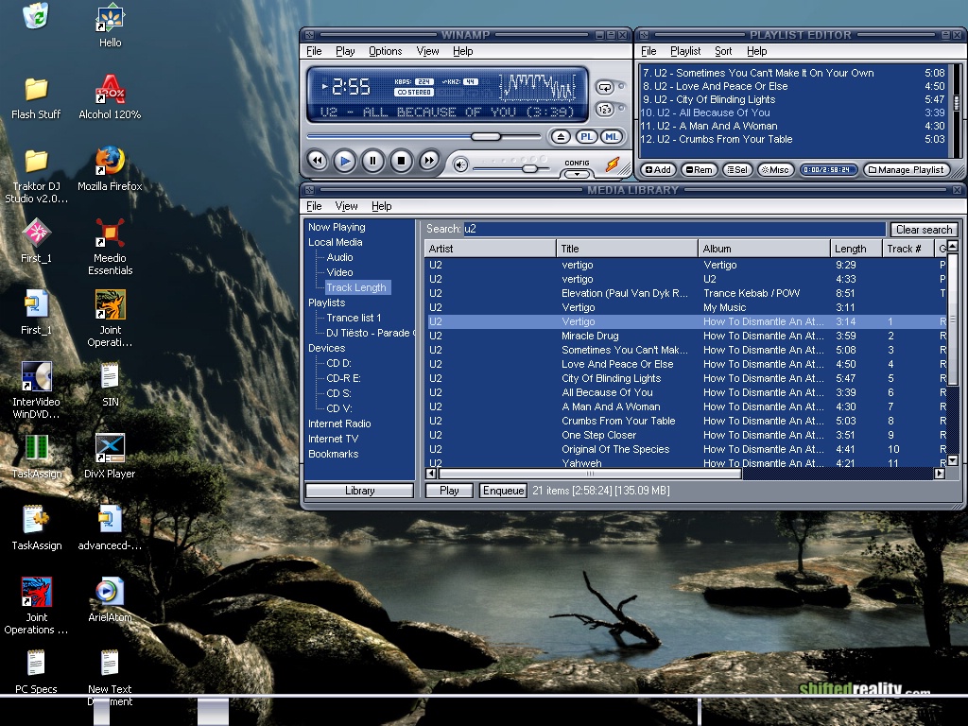Click Winamp's previous track button
Screen dimensions: 968x726
click(x=318, y=161)
